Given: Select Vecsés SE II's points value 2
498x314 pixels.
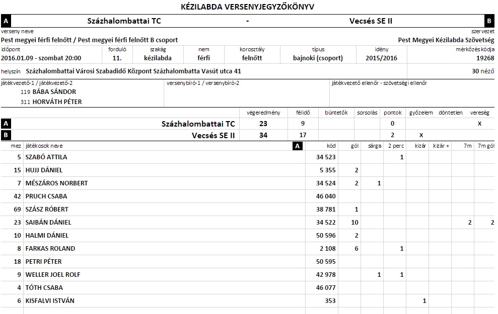Looking at the screenshot, I should tap(393, 135).
